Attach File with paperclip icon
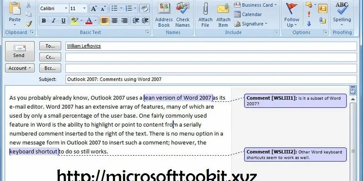This screenshot has width=363, height=181. click(205, 15)
